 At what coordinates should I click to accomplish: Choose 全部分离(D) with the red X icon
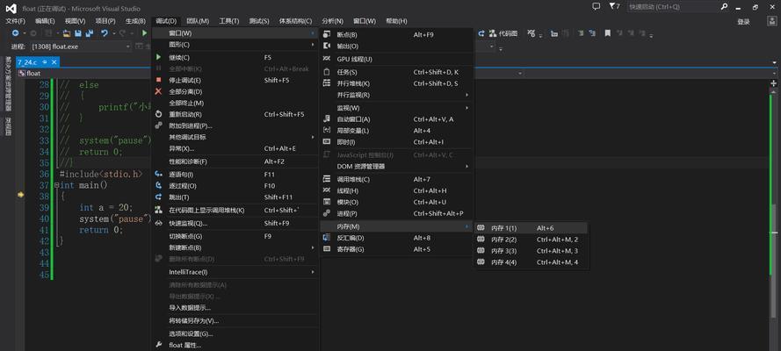235,91
